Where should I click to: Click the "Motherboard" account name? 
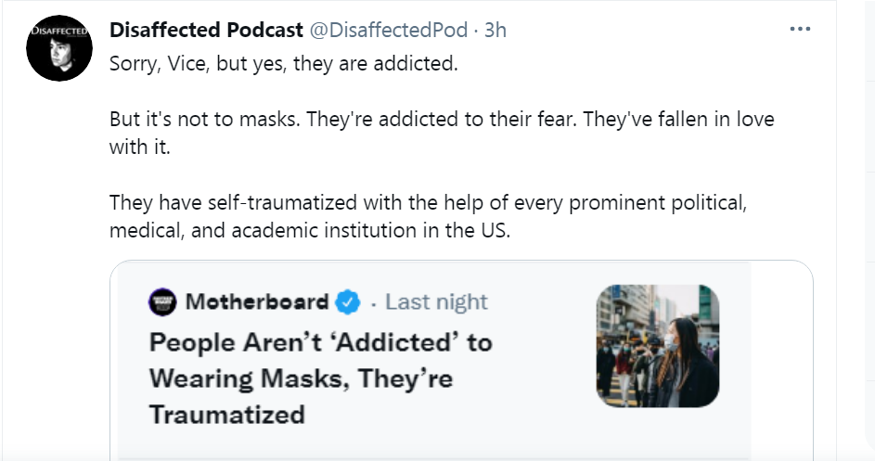point(256,301)
